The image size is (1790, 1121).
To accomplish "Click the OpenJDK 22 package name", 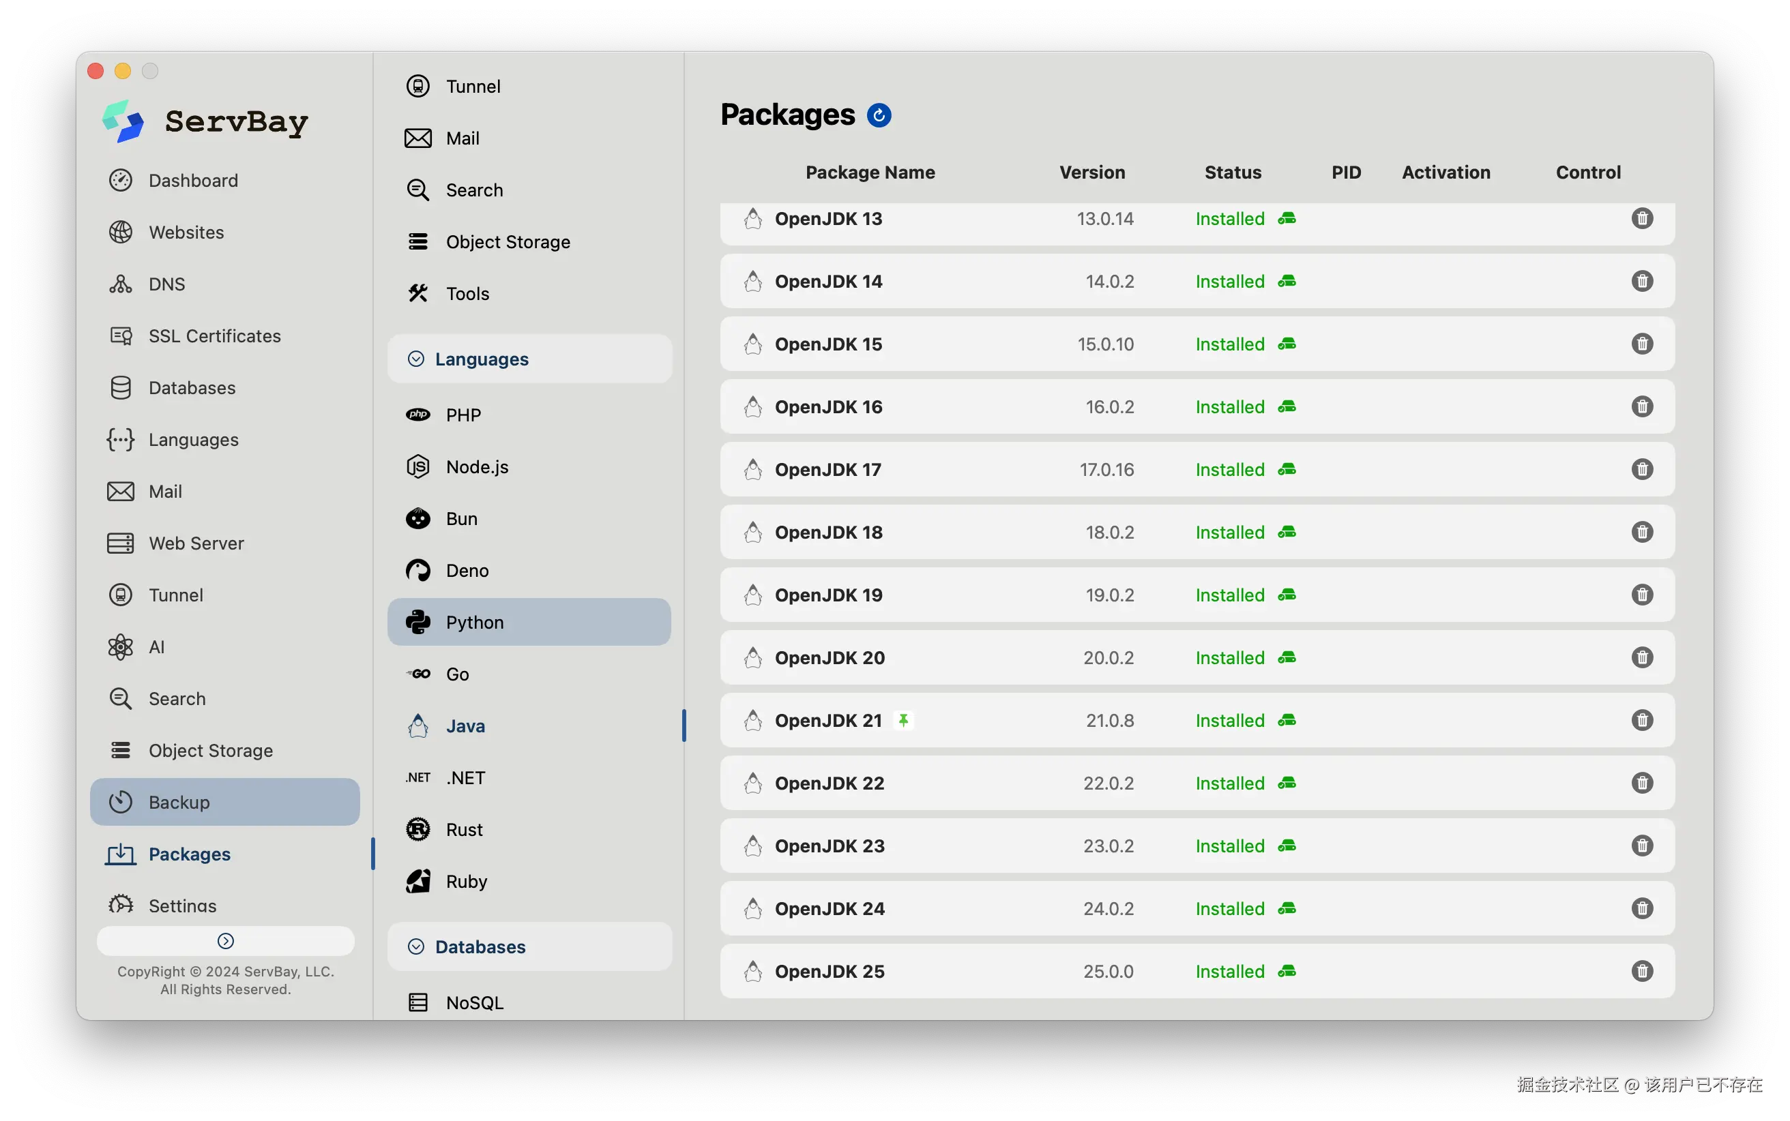I will (829, 783).
